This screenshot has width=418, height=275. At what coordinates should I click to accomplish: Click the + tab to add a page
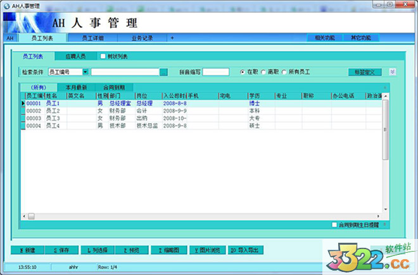172,38
